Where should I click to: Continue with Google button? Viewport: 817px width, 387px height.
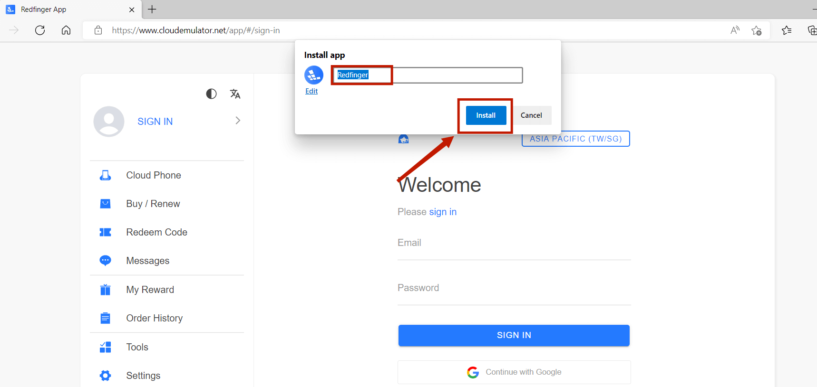tap(514, 372)
